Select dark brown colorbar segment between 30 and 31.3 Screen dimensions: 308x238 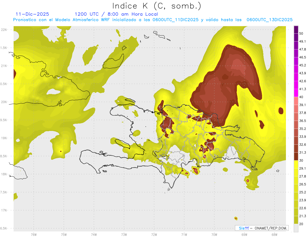(296, 157)
